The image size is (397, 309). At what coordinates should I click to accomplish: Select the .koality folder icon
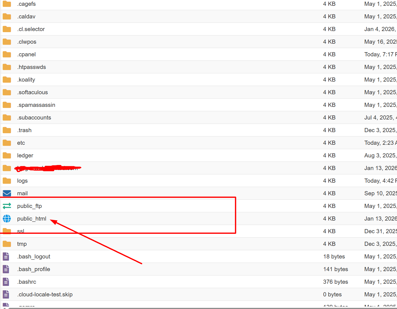[x=7, y=80]
